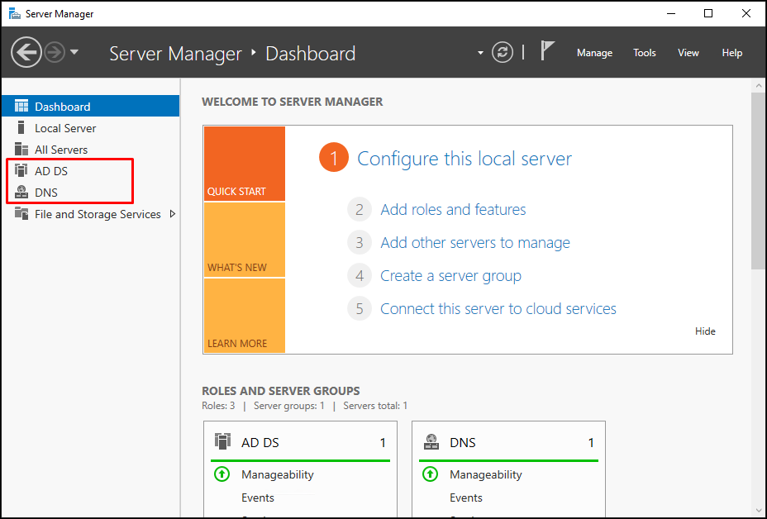767x519 pixels.
Task: Click Add roles and features link
Action: (453, 209)
